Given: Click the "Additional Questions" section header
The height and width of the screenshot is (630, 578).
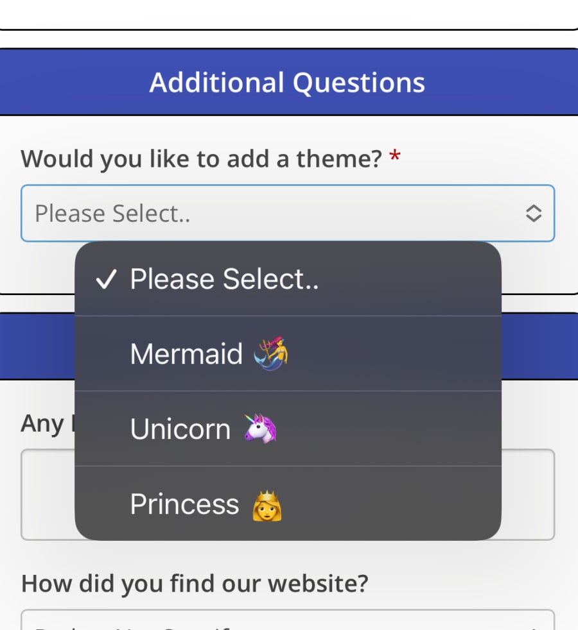Looking at the screenshot, I should coord(288,83).
